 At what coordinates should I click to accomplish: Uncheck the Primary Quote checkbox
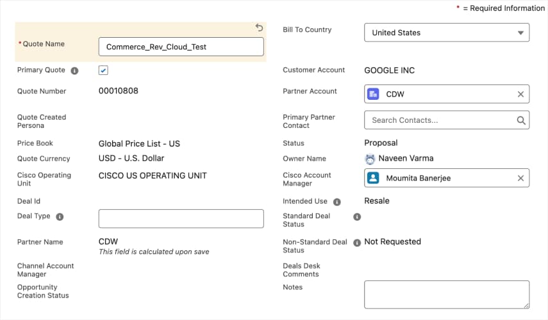103,70
